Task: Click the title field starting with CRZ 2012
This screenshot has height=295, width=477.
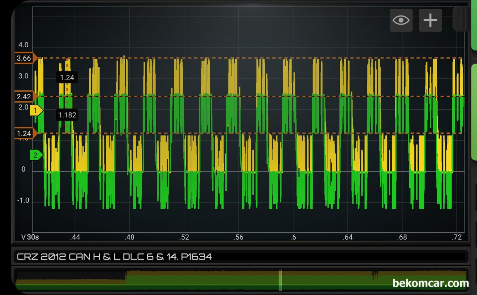Action: pyautogui.click(x=114, y=257)
